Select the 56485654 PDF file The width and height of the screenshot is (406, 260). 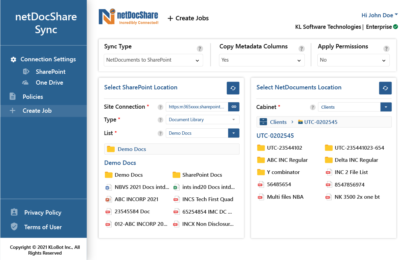click(x=274, y=185)
